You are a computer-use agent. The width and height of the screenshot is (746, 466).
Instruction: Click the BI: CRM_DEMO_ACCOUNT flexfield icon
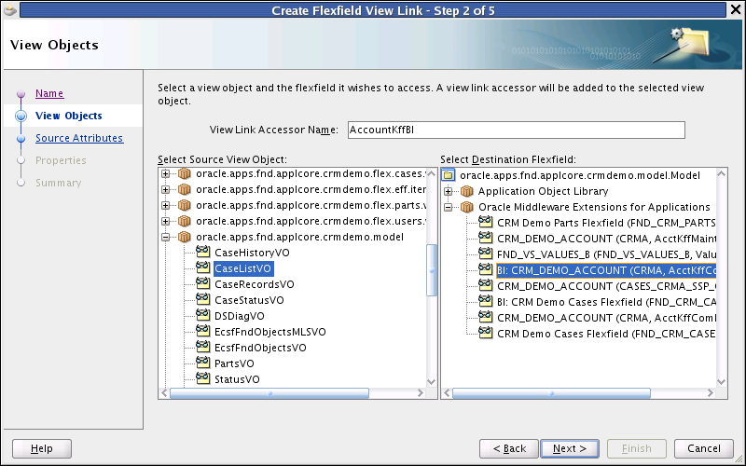(485, 269)
